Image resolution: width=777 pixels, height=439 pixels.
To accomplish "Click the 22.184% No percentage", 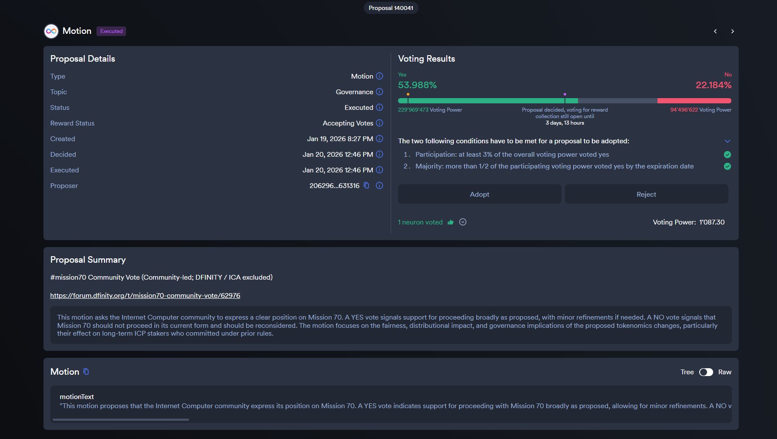I will (x=714, y=85).
